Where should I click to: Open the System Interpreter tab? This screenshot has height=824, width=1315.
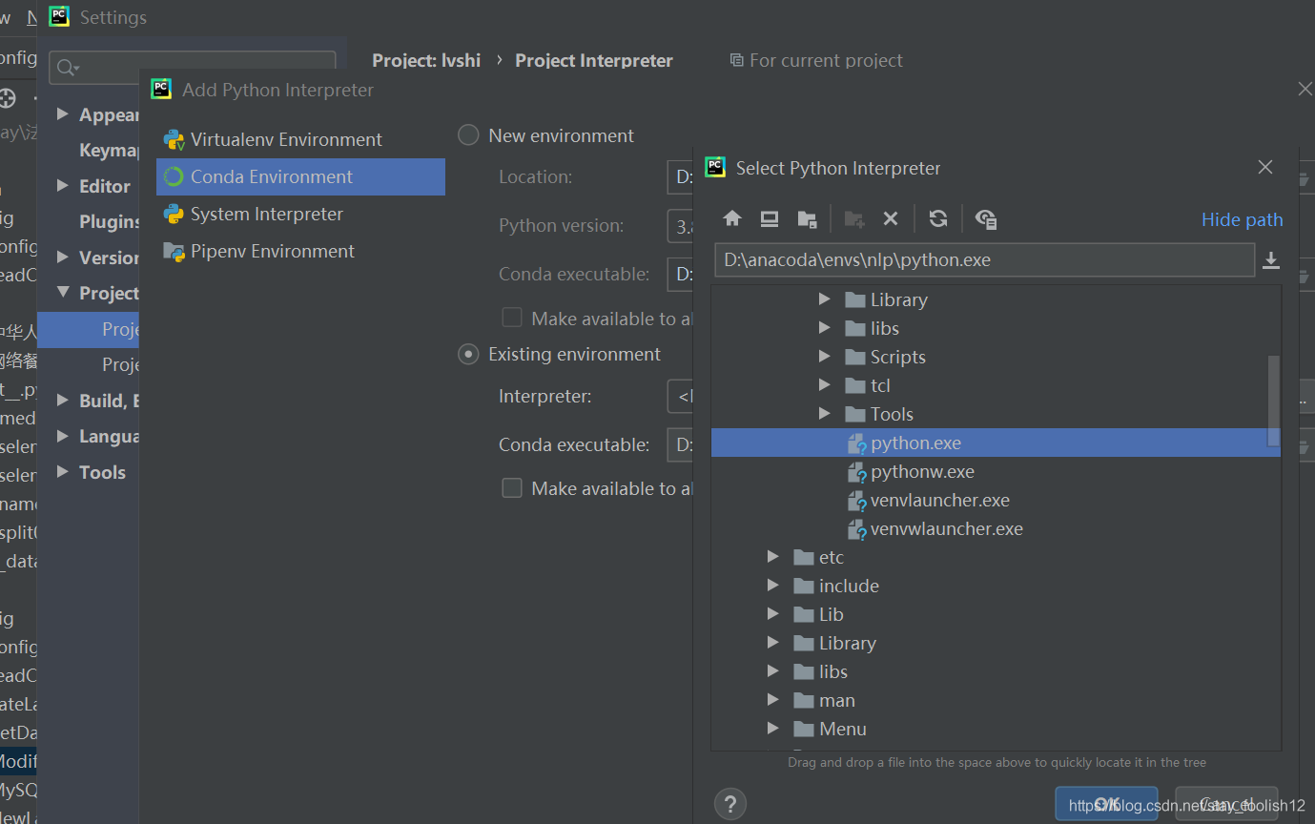(x=300, y=215)
